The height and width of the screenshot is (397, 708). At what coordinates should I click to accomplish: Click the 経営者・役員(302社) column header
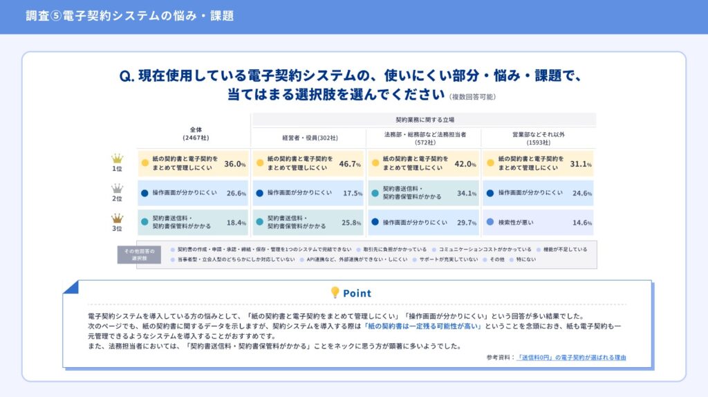(x=310, y=138)
